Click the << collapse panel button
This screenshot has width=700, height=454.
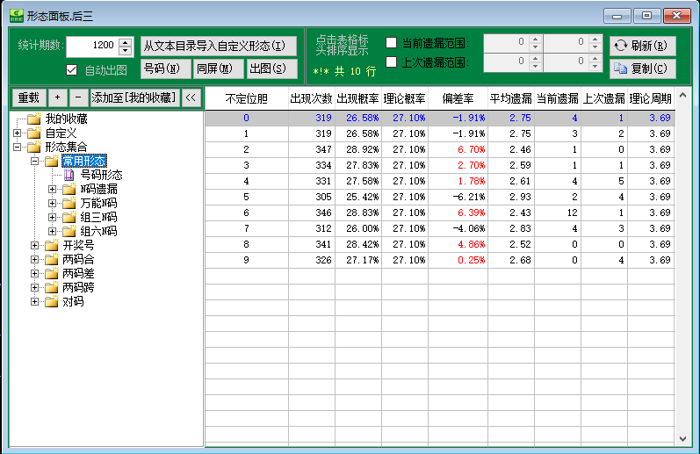pos(191,97)
